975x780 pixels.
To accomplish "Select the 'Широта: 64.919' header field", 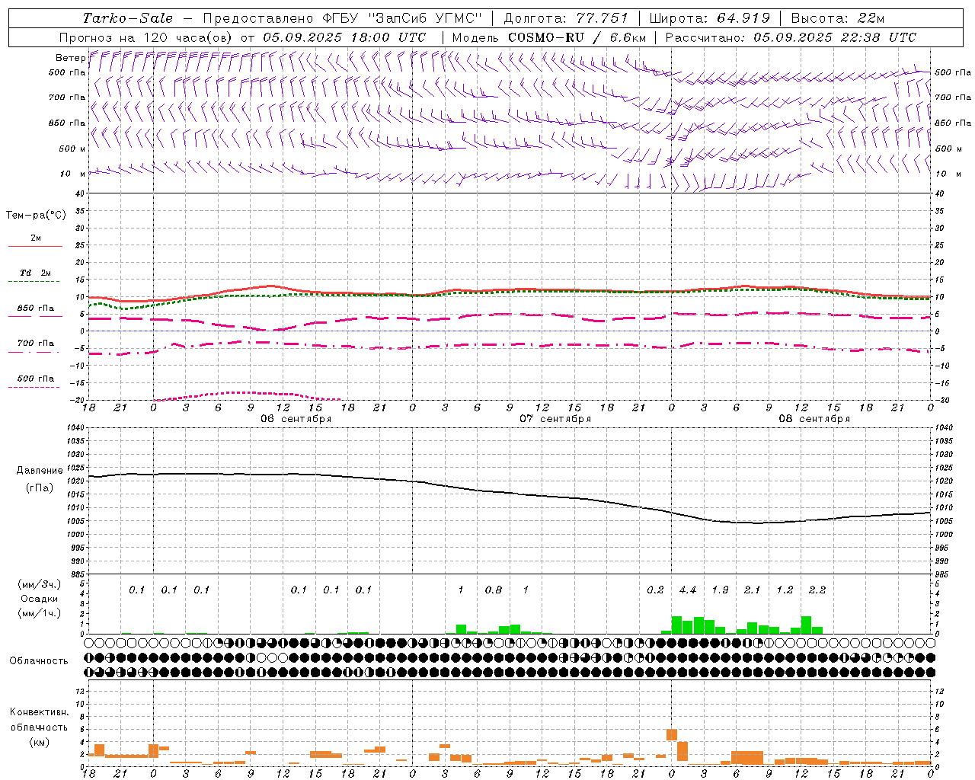I will point(709,18).
